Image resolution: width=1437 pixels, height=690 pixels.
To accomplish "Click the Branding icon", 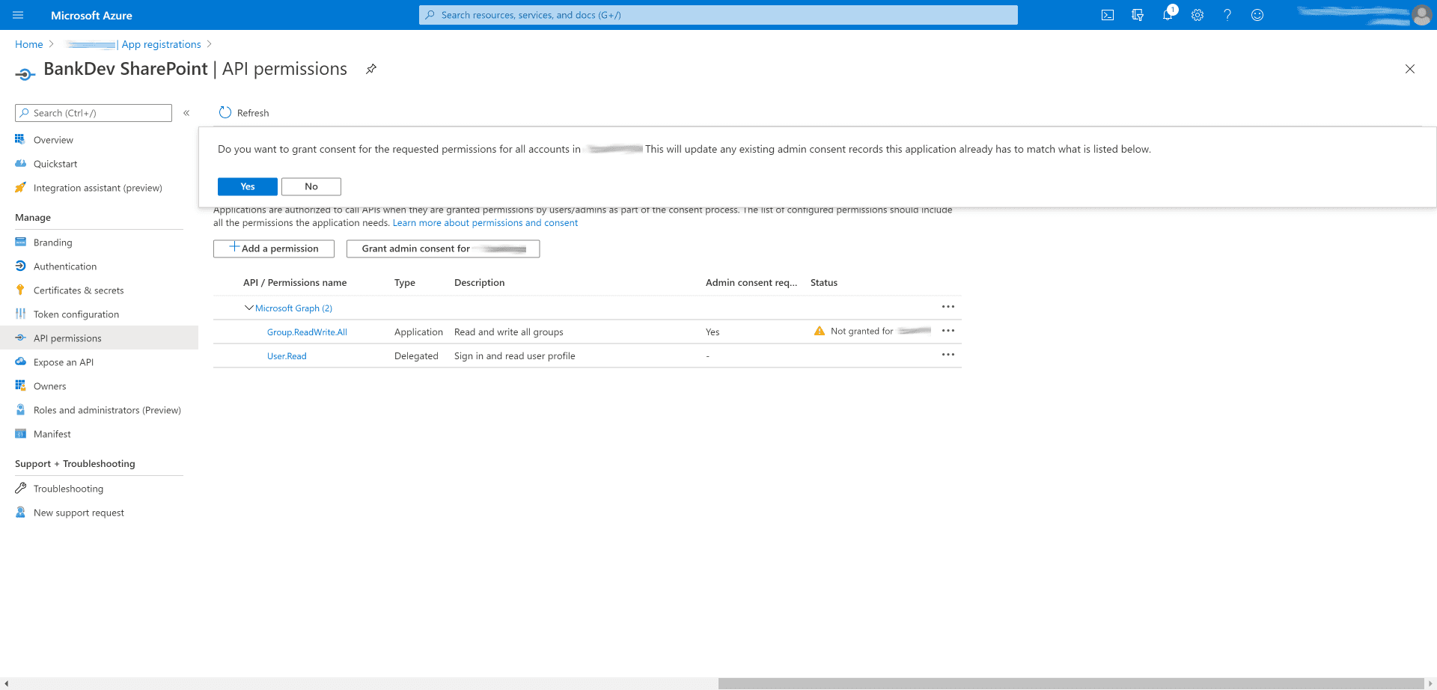I will pos(20,242).
